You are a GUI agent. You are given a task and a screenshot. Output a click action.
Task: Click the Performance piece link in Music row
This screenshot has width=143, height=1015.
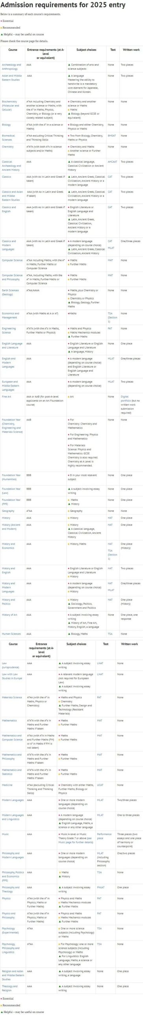(x=104, y=836)
